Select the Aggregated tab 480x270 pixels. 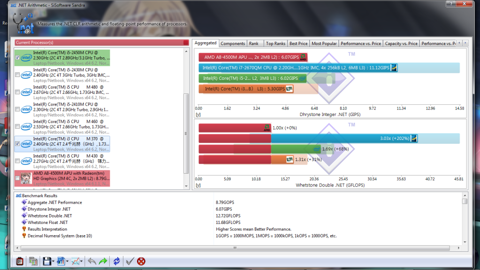pyautogui.click(x=206, y=43)
